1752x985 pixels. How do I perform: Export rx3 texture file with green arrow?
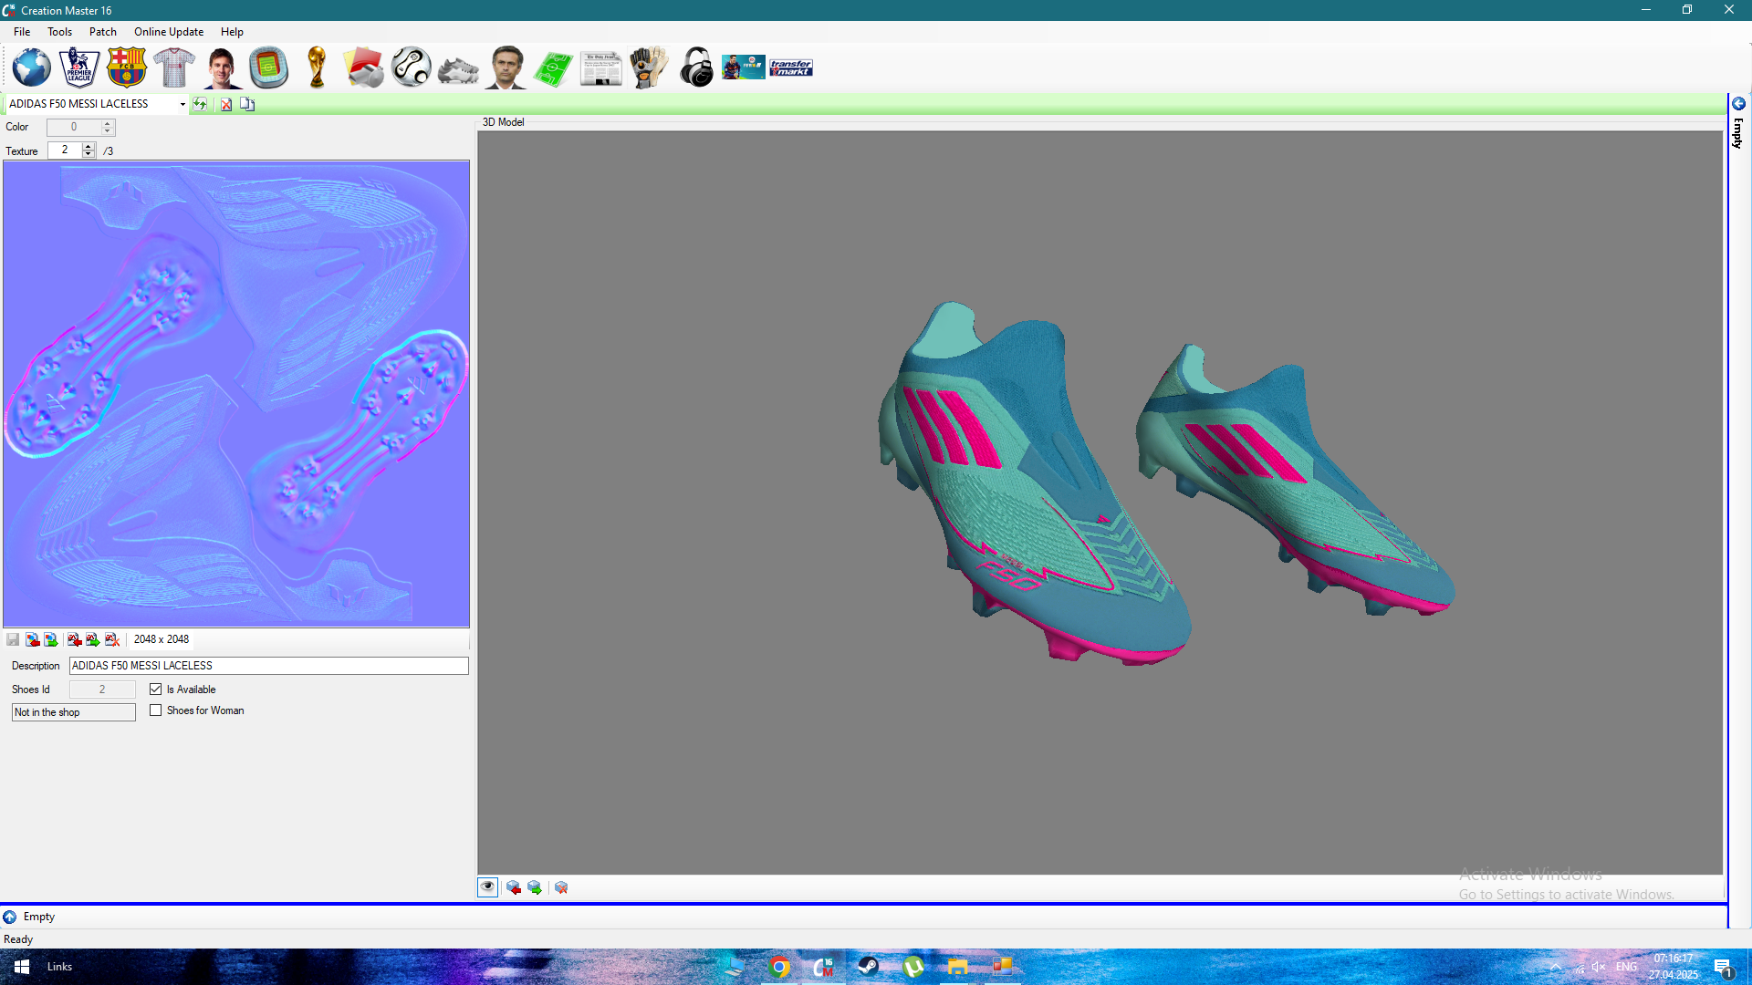(x=93, y=639)
